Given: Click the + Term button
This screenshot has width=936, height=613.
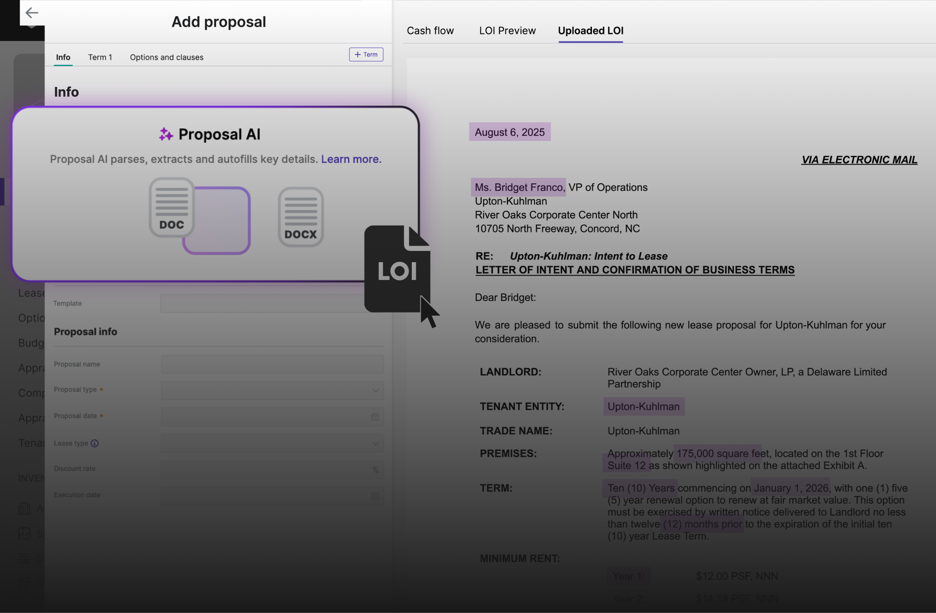Looking at the screenshot, I should click(x=366, y=54).
